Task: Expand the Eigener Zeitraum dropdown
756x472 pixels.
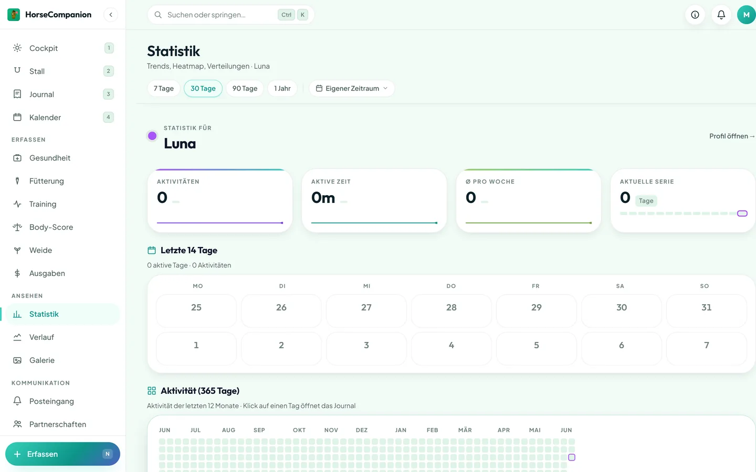Action: point(352,89)
